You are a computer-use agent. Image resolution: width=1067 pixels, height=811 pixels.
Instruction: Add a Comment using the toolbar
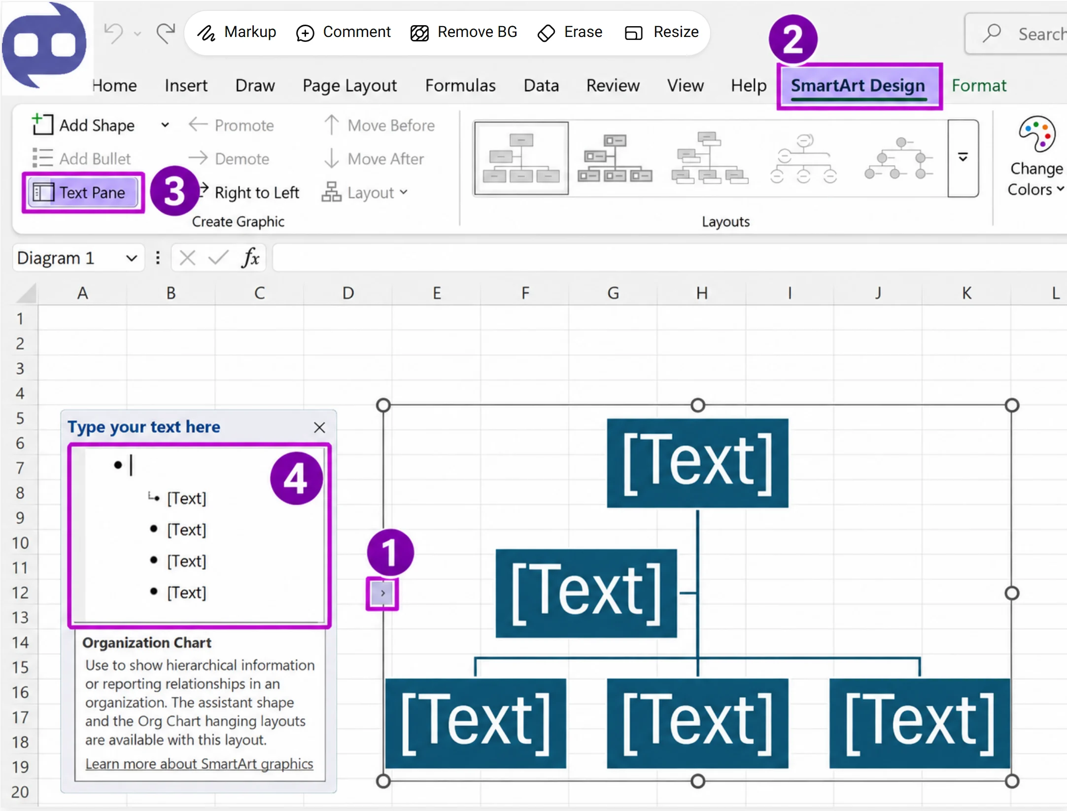[x=343, y=33]
